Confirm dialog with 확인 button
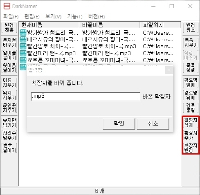This screenshot has height=195, width=200. coord(119,123)
